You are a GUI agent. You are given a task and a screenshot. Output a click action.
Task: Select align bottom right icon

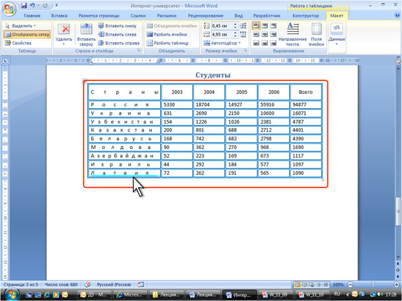pyautogui.click(x=274, y=43)
